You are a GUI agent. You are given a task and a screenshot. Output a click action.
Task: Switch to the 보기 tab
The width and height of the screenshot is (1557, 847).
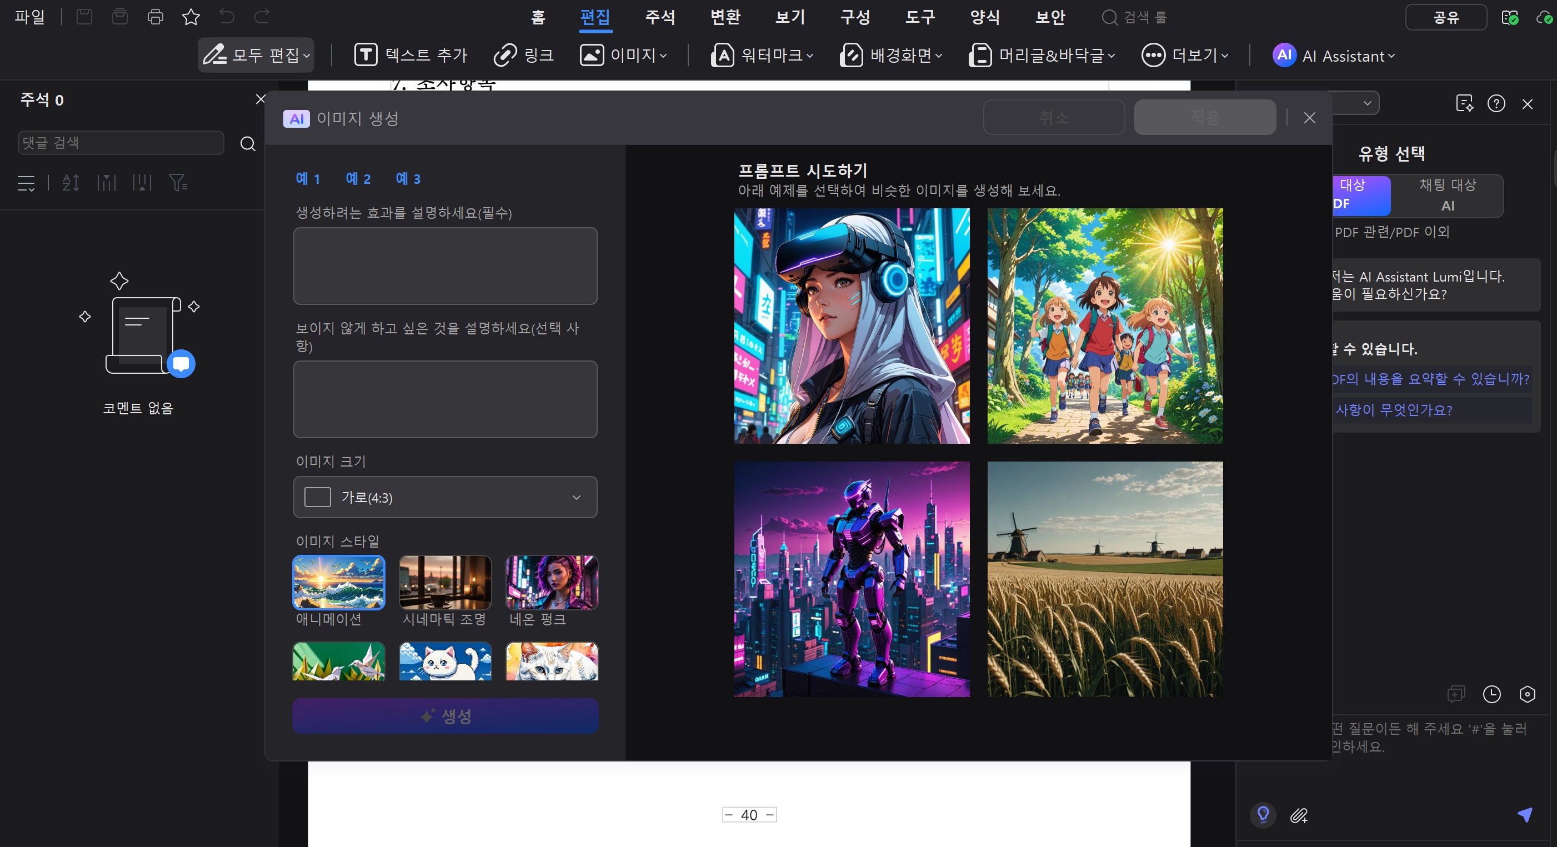(790, 17)
